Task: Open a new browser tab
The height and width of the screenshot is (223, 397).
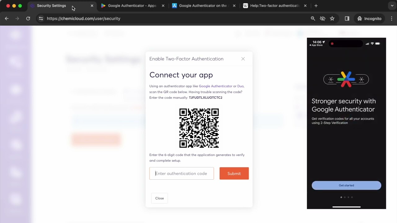Action: pos(316,6)
